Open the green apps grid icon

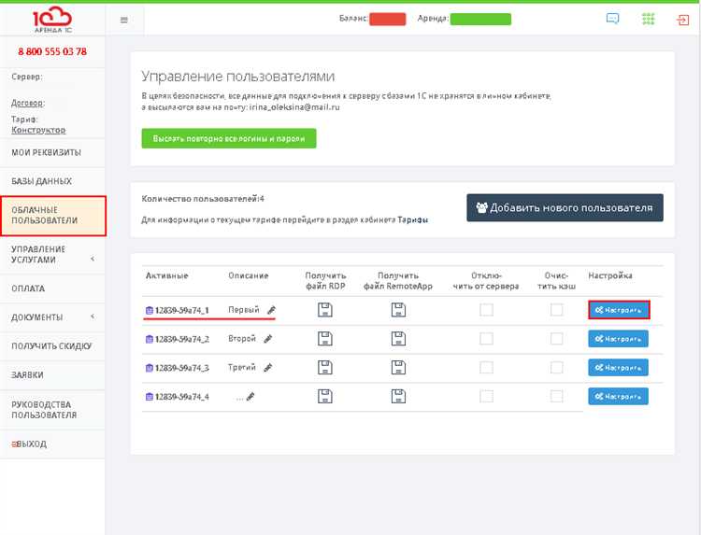648,19
